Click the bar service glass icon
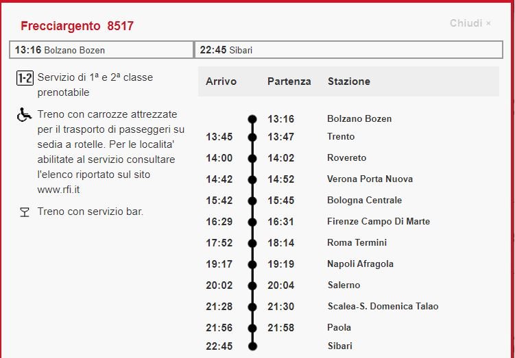515x358 pixels. point(25,212)
